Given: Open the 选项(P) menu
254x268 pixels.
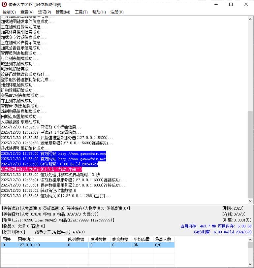Looking at the screenshot, I should tap(45, 12).
